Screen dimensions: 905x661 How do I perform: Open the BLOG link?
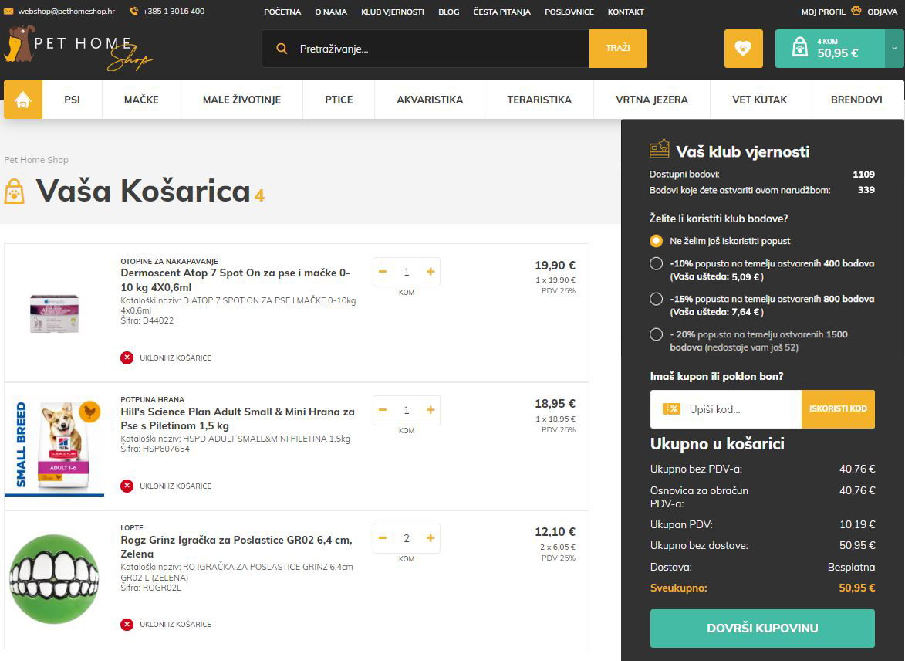pyautogui.click(x=449, y=12)
